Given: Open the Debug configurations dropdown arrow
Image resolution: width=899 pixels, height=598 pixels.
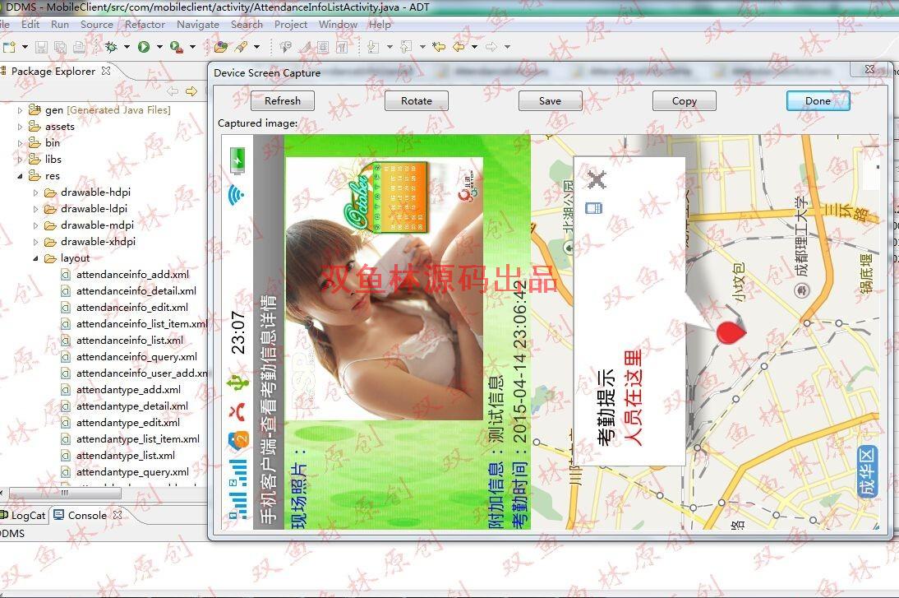Looking at the screenshot, I should 127,47.
